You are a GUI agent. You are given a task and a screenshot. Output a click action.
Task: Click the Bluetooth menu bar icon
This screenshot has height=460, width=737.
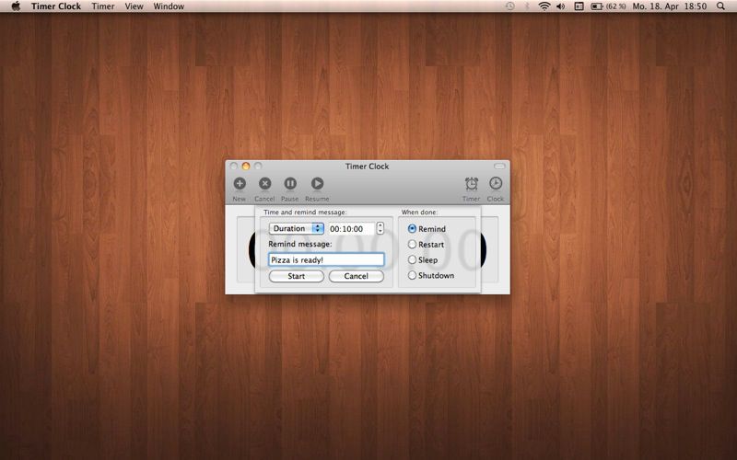[527, 6]
